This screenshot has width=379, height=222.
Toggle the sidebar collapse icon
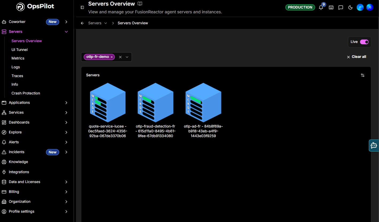[x=82, y=7]
